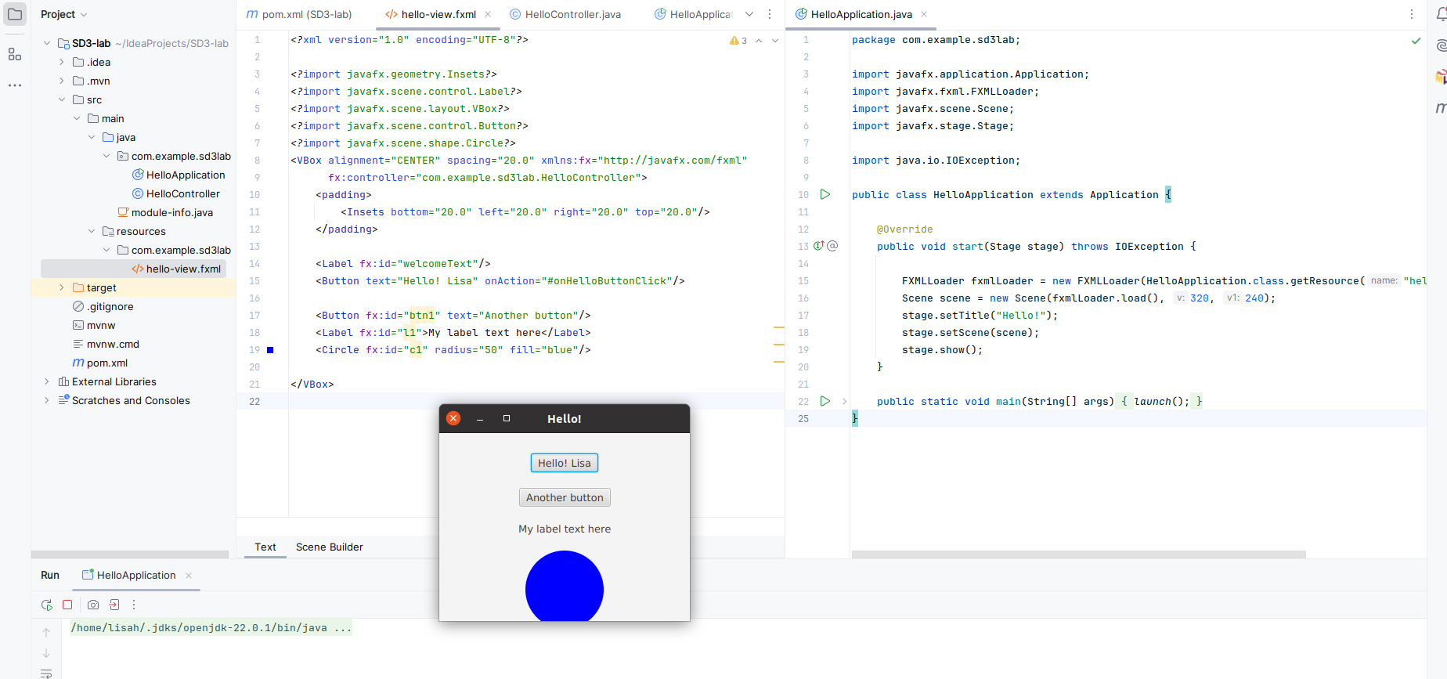
Task: Open the Run toolbar more options menu
Action: click(134, 605)
